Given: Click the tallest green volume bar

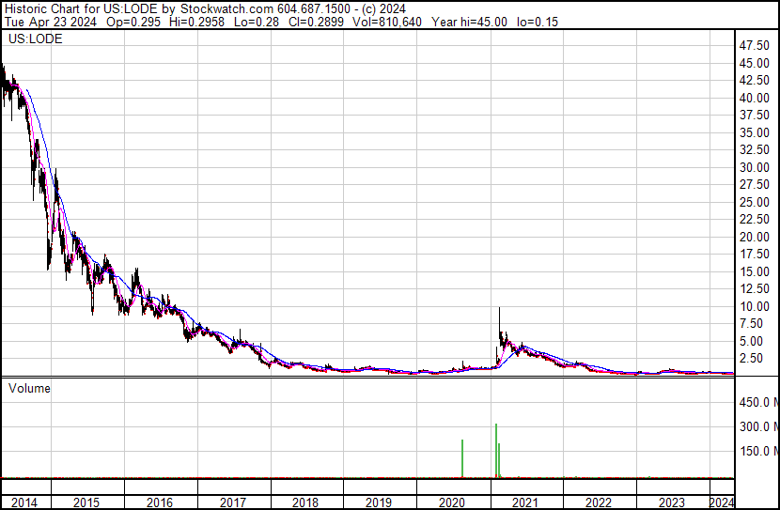Looking at the screenshot, I should coord(495,451).
